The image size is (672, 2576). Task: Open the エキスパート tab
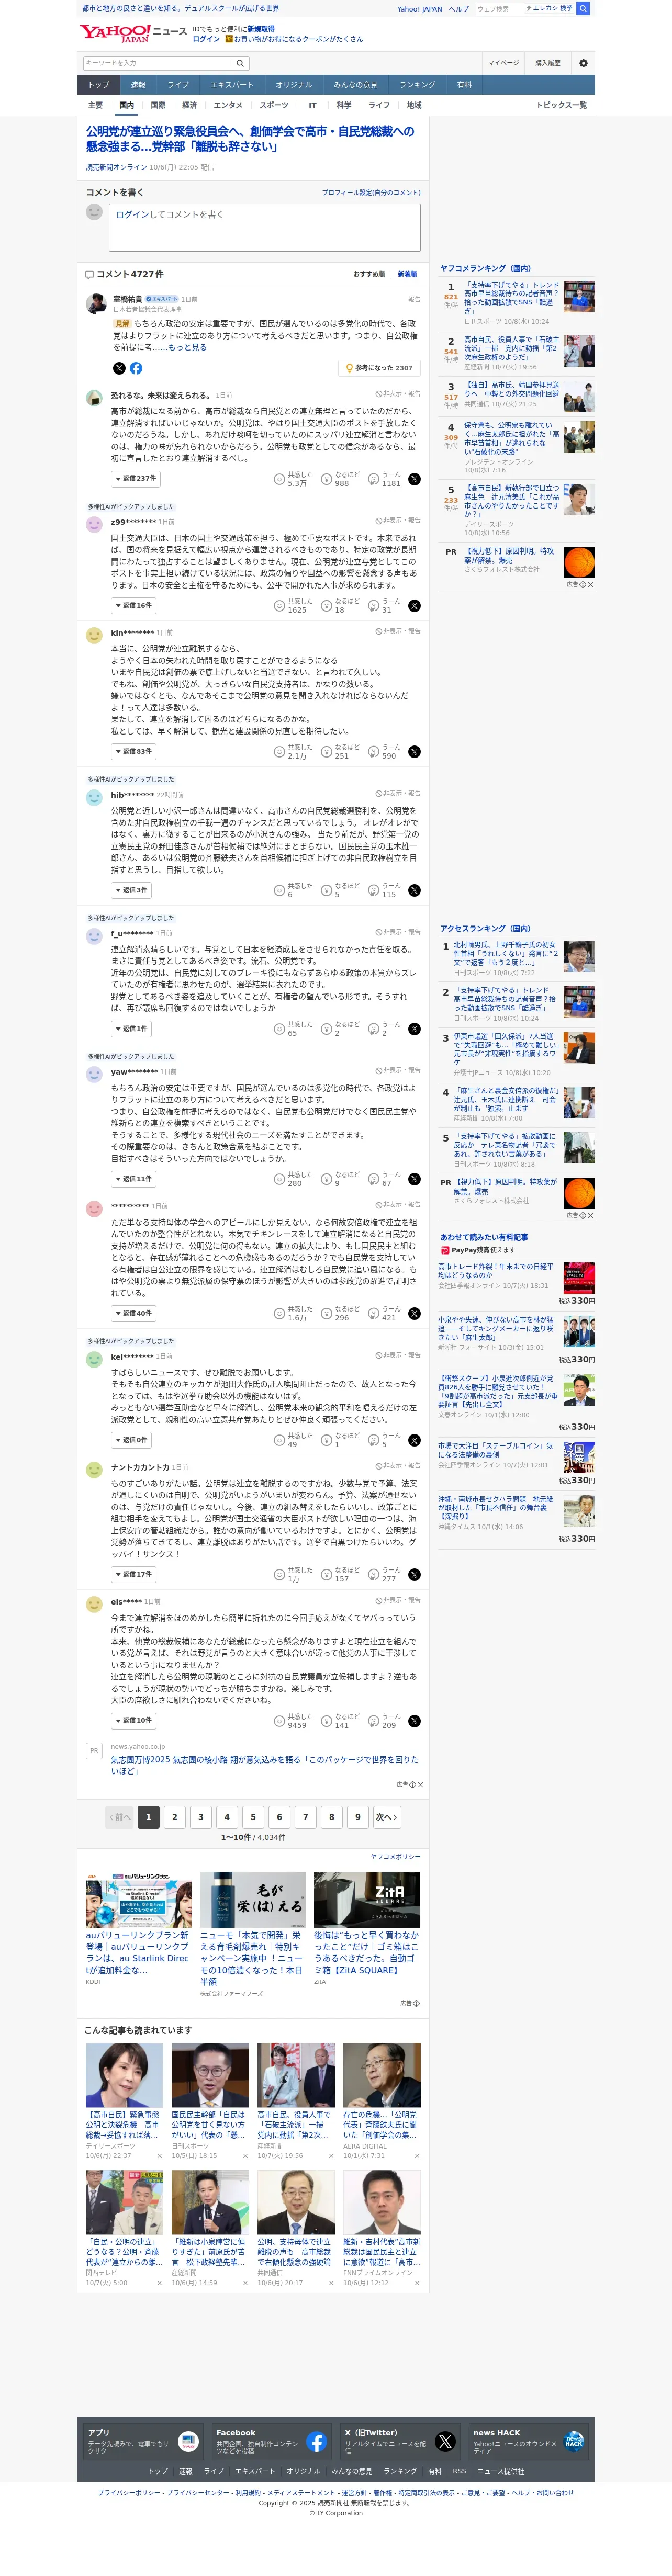click(232, 85)
